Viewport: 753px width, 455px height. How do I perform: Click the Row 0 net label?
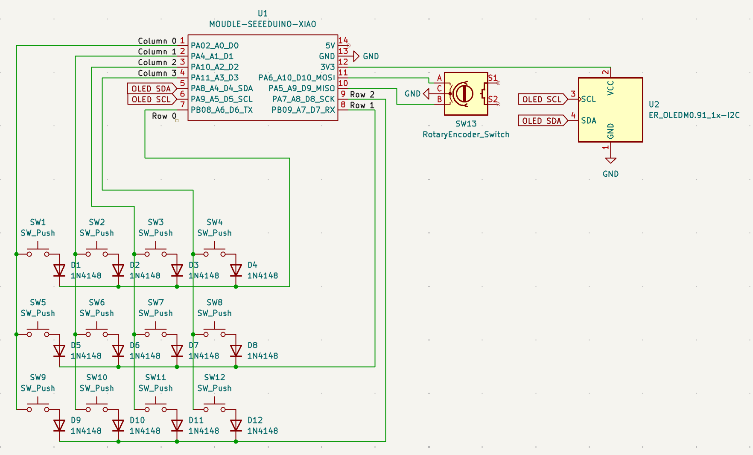(x=164, y=116)
